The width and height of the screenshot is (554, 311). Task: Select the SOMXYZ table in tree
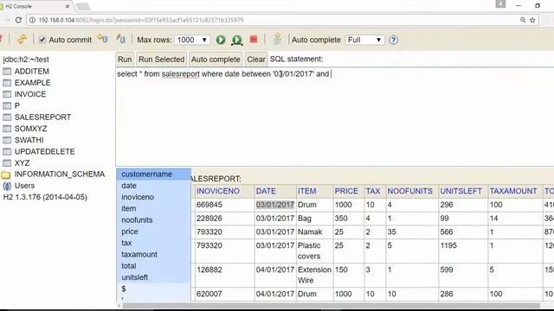[31, 129]
